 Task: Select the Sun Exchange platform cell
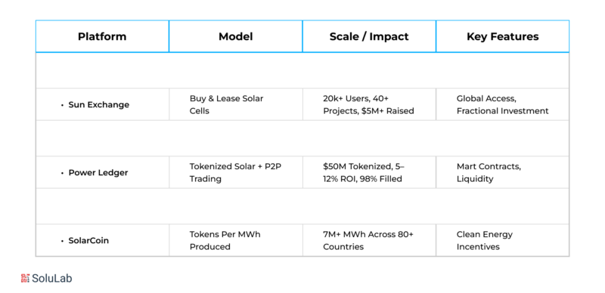[102, 104]
